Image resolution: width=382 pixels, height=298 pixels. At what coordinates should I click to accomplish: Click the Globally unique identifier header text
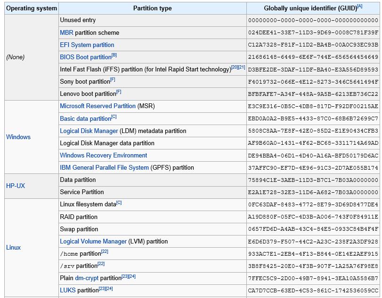pyautogui.click(x=310, y=8)
